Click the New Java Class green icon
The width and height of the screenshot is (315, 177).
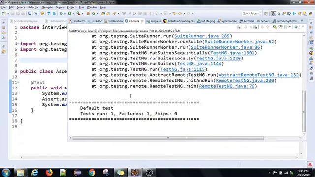coord(94,13)
